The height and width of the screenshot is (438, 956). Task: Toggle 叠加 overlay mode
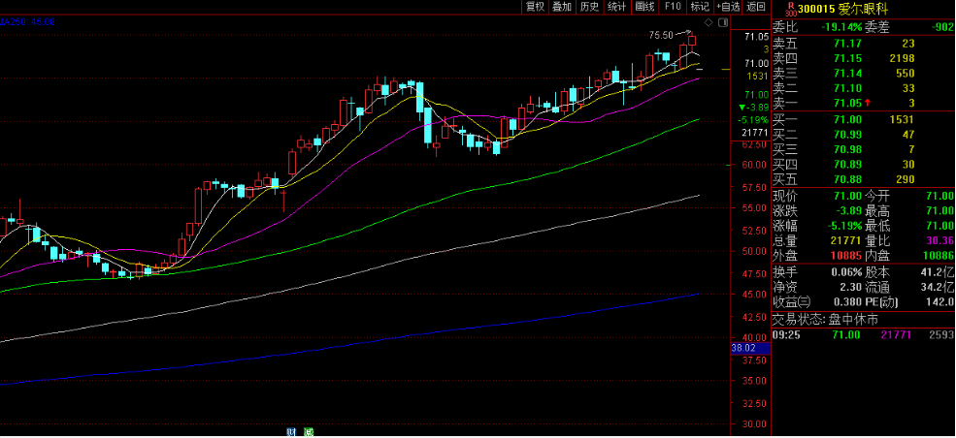[561, 6]
